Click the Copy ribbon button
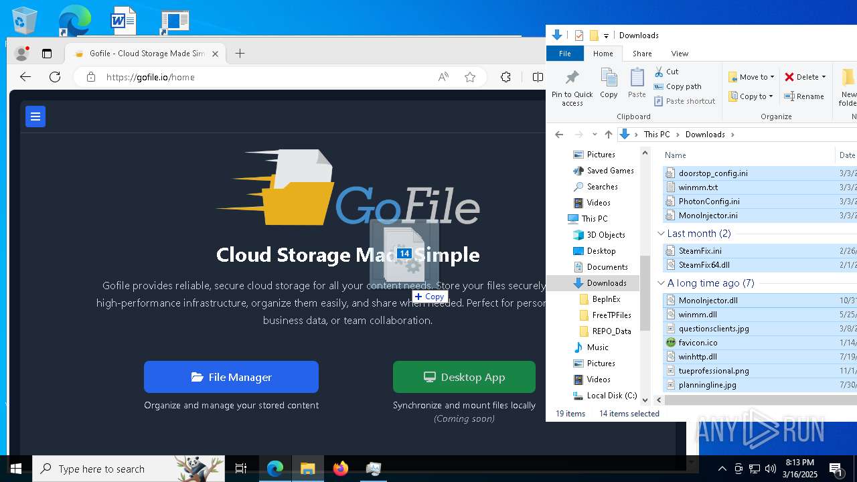Screen dimensions: 857x482 609,84
